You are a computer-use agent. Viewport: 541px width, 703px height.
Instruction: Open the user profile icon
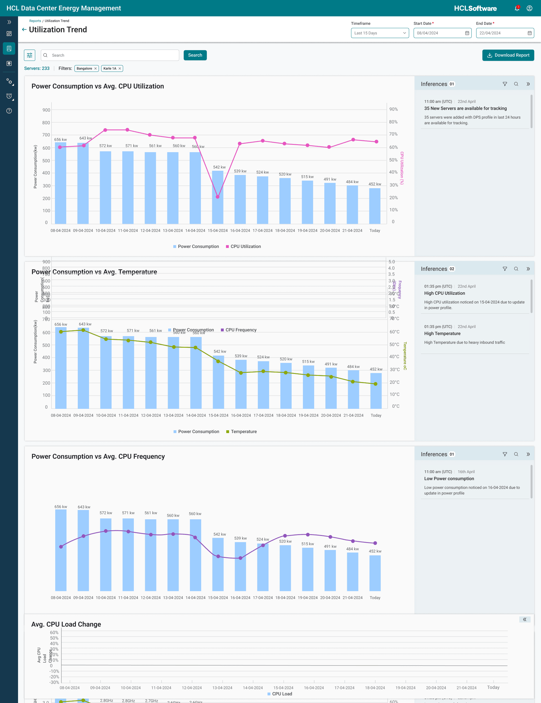coord(529,8)
